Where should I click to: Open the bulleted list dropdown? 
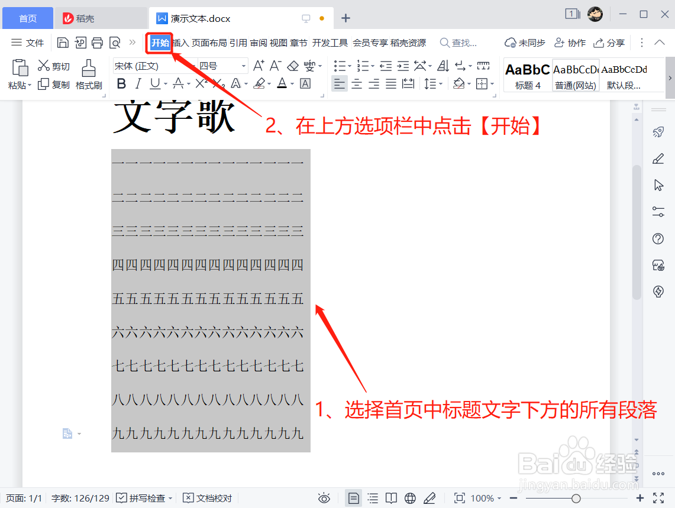[350, 66]
